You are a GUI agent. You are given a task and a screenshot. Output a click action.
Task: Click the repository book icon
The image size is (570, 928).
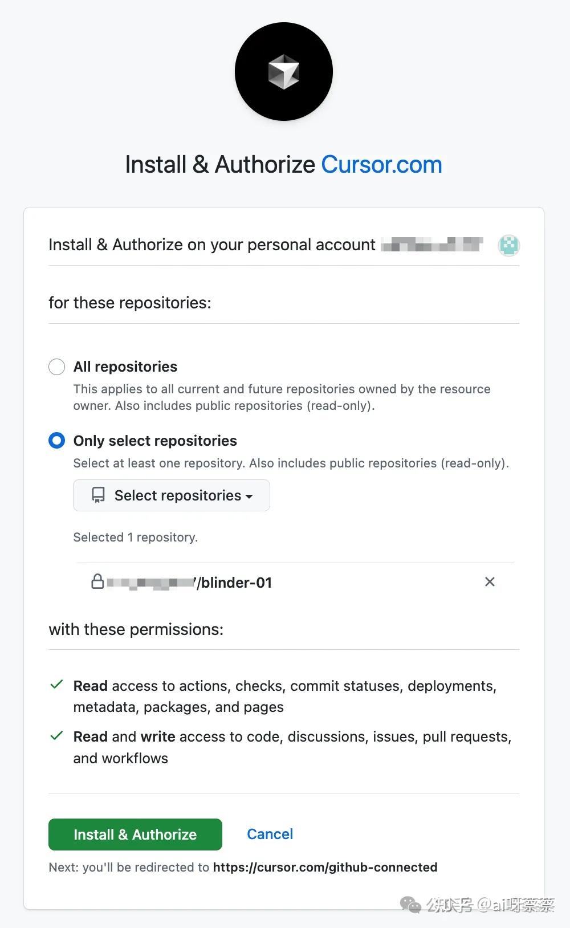[x=98, y=495]
